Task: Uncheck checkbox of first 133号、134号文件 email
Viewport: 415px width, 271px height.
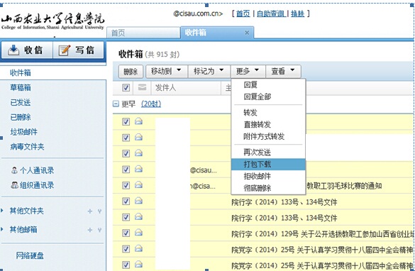Action: 126,201
